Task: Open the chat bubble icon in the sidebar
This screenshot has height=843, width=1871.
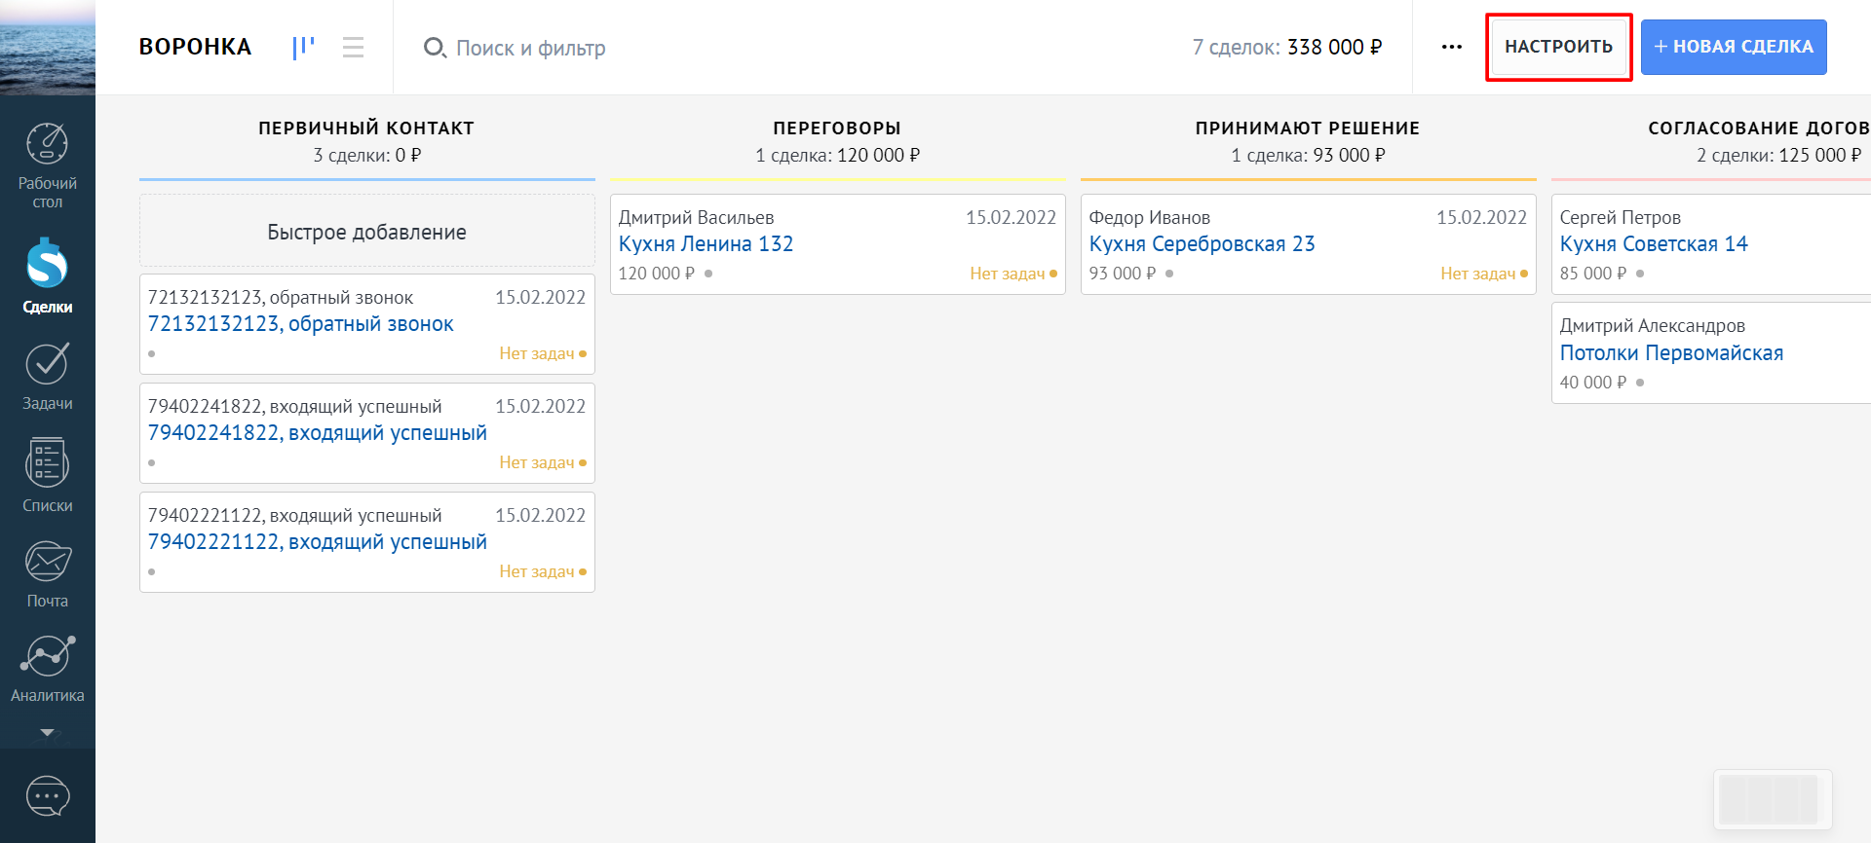Action: point(47,796)
